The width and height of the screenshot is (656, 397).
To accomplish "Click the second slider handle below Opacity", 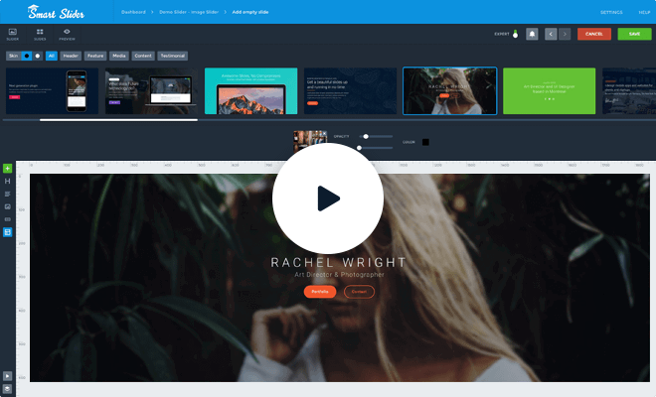I will [359, 148].
